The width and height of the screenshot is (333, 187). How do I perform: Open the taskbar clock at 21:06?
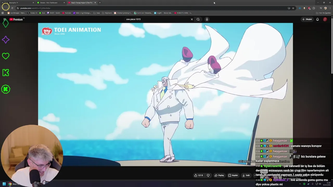[326, 184]
